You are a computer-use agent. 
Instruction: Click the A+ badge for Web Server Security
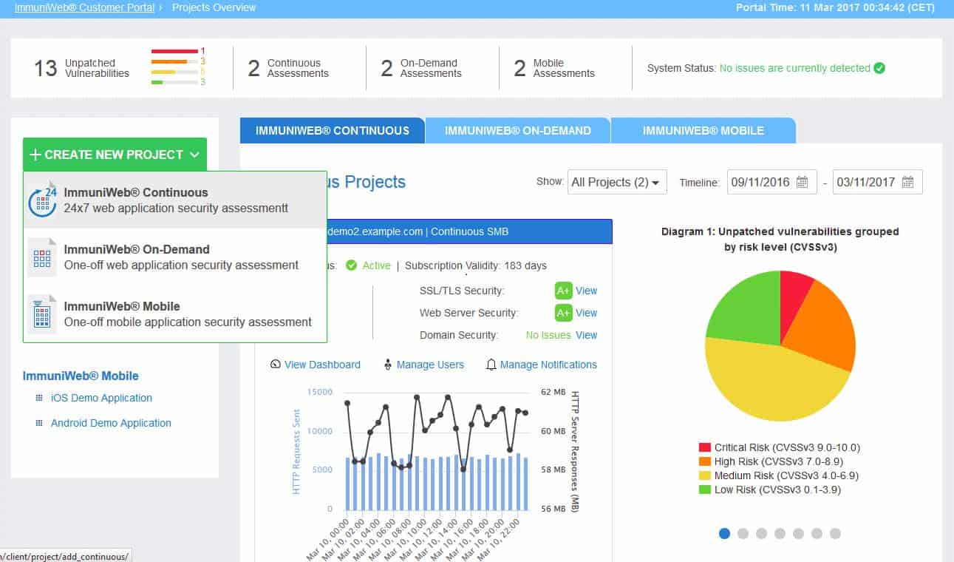tap(563, 313)
